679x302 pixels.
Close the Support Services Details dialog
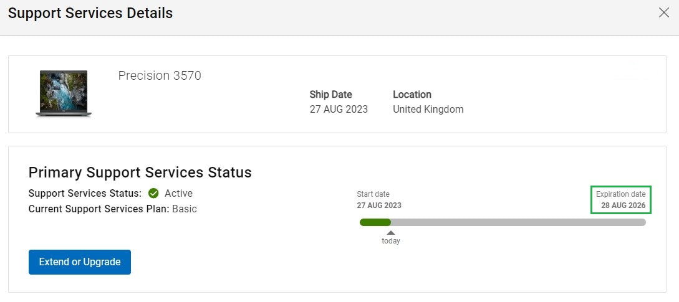[664, 13]
